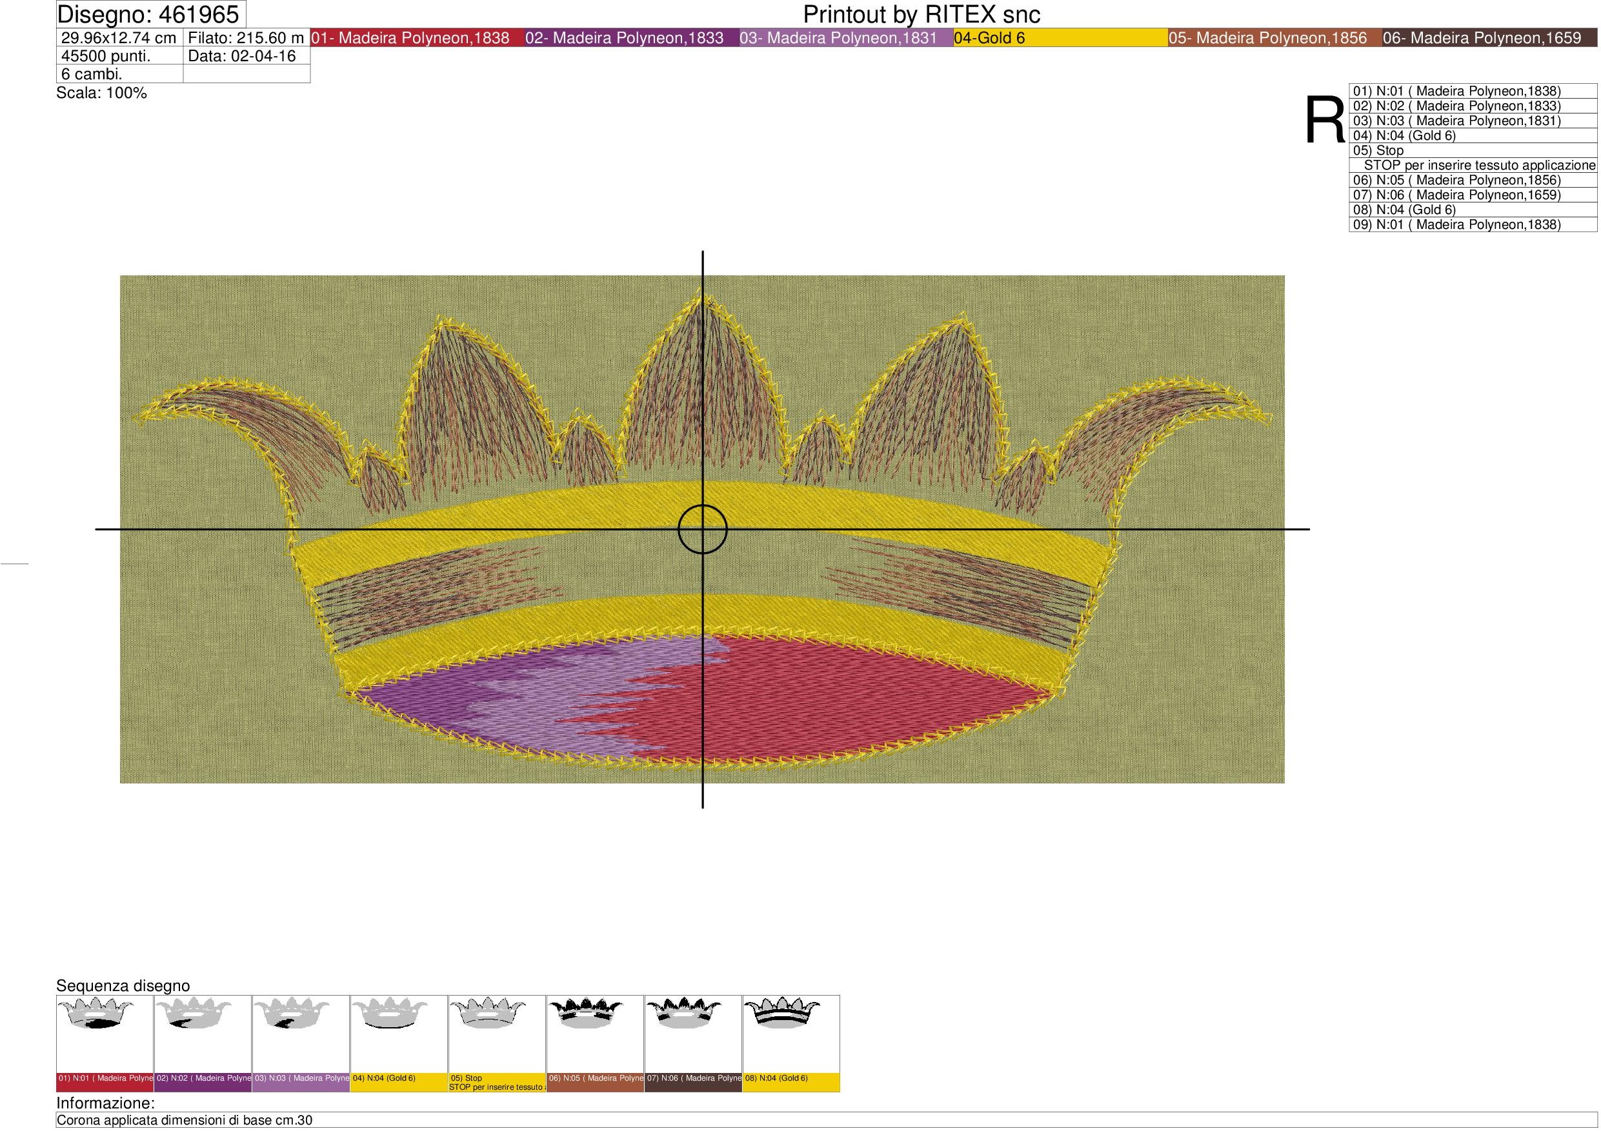Select the 45500 punti. cell

pyautogui.click(x=119, y=57)
